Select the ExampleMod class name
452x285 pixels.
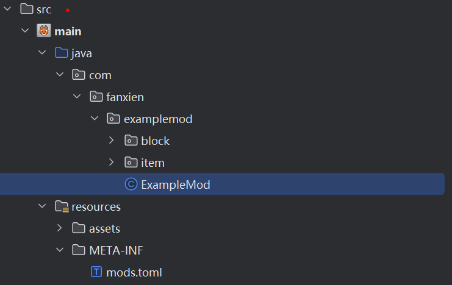[175, 185]
